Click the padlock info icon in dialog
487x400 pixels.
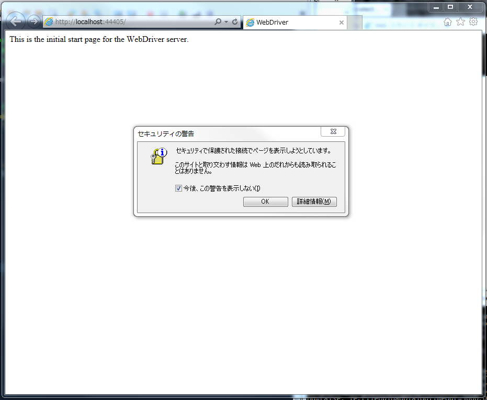pyautogui.click(x=159, y=156)
